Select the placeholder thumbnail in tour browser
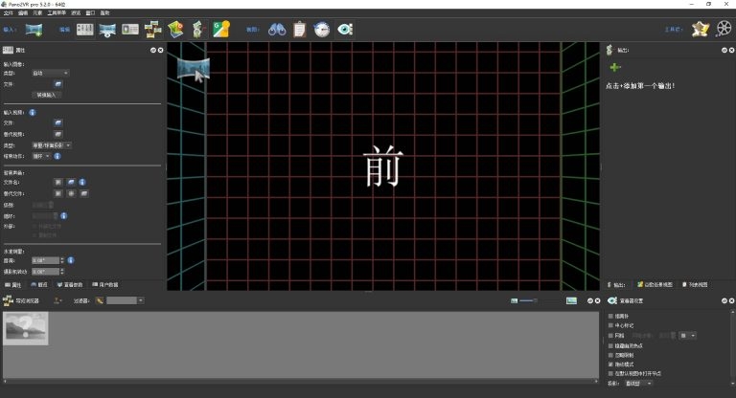This screenshot has height=398, width=736. pos(25,328)
